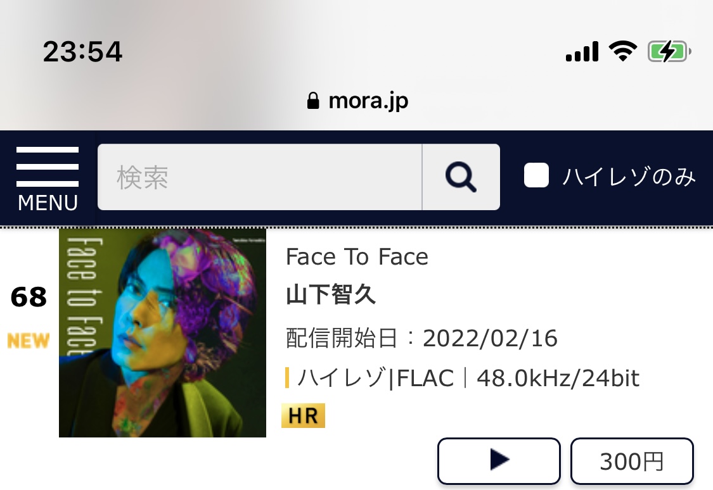Tap the cellular signal bars
Image resolution: width=713 pixels, height=490 pixels.
click(x=582, y=51)
